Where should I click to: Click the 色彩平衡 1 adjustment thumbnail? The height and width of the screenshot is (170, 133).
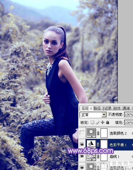[91, 144]
